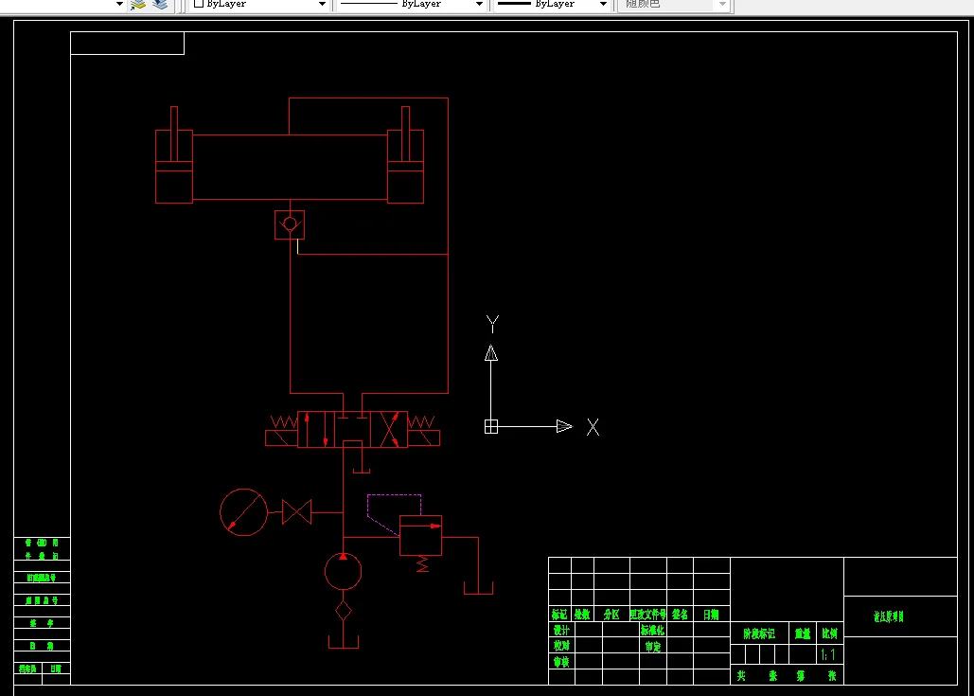Select the relief valve return tank symbol
Image resolution: width=974 pixels, height=696 pixels.
coord(478,588)
